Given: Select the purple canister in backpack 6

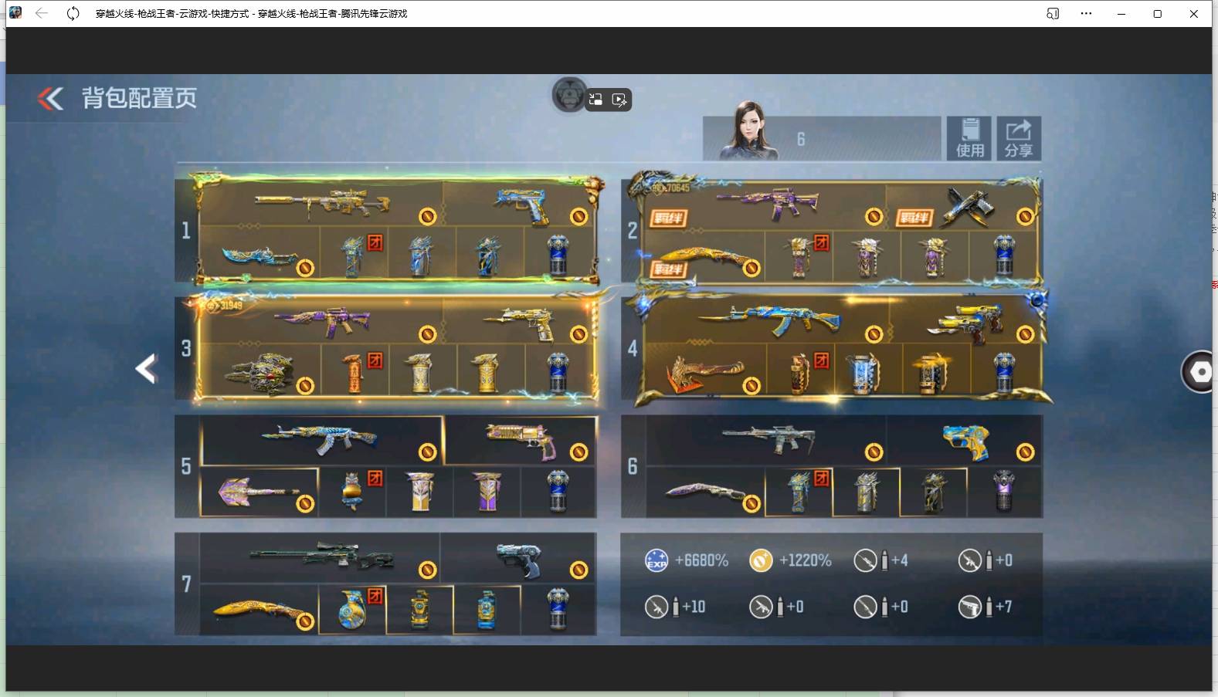Looking at the screenshot, I should pyautogui.click(x=1003, y=492).
